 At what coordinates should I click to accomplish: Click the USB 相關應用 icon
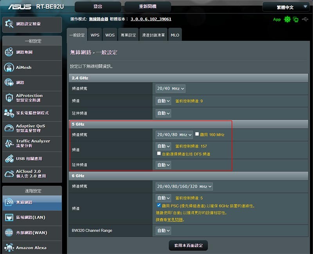click(x=9, y=159)
